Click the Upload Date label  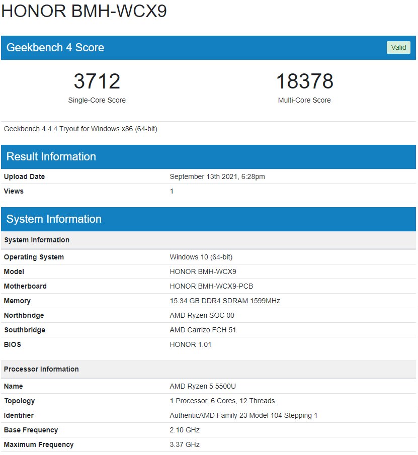coord(24,176)
